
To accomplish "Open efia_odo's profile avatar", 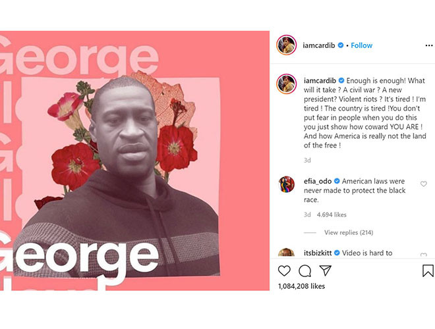I will click(x=286, y=184).
